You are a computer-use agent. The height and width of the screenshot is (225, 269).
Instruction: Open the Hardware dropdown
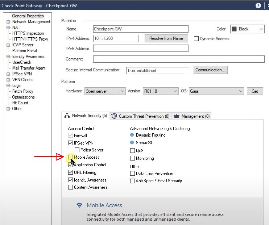coord(105,91)
